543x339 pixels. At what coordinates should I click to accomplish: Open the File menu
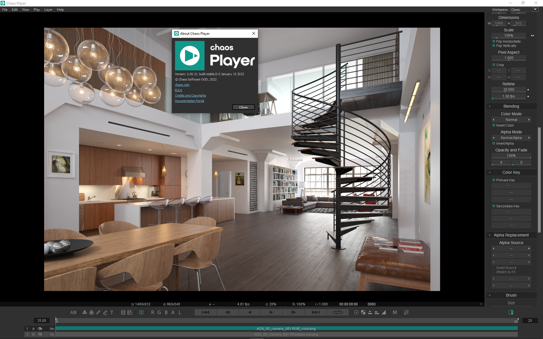coord(5,9)
